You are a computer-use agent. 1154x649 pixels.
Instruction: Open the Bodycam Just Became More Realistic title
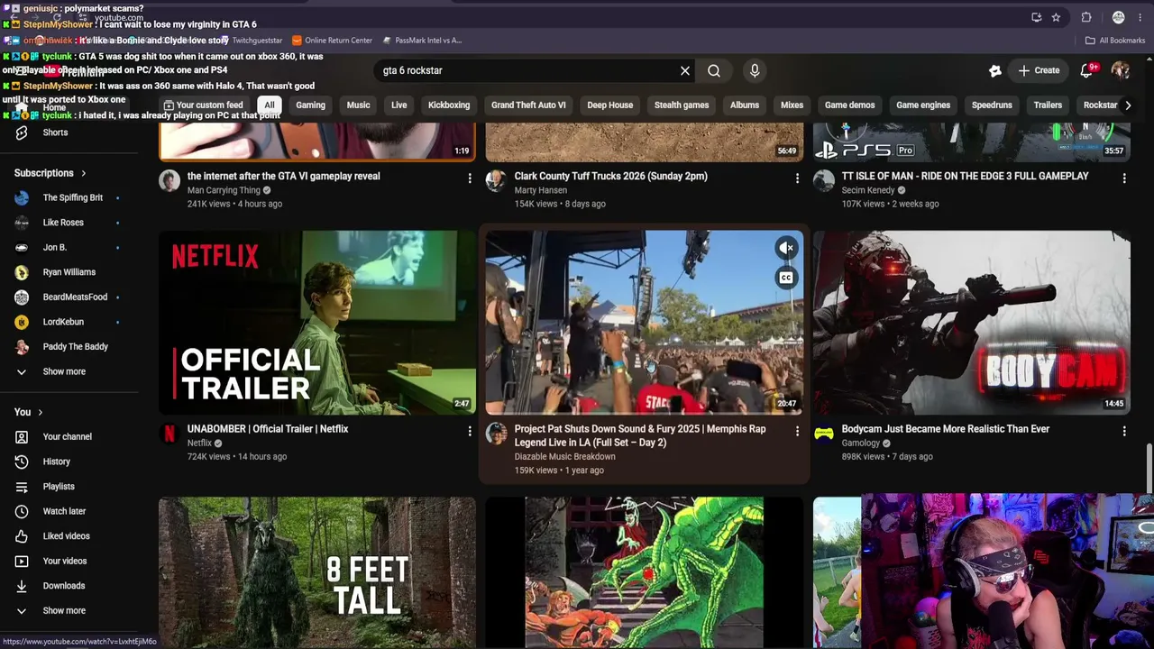pyautogui.click(x=946, y=429)
